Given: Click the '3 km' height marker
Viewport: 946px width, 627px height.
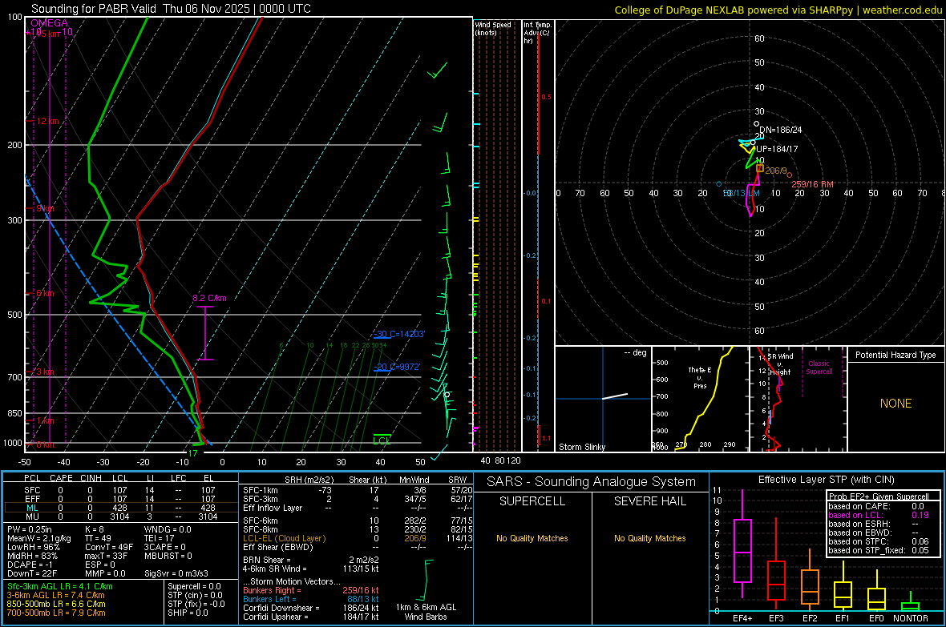Looking at the screenshot, I should pos(45,372).
